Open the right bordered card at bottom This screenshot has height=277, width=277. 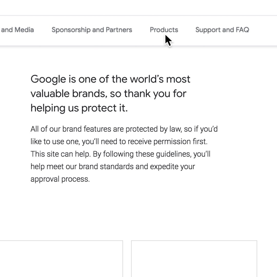pyautogui.click(x=194, y=259)
